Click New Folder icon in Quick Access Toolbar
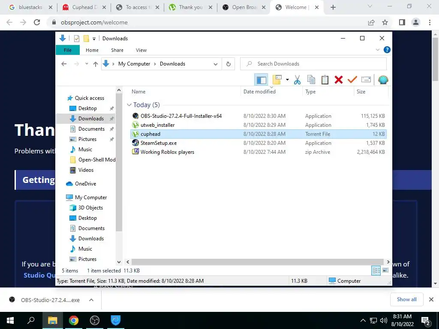Viewport: 439px width, 329px height. click(x=86, y=38)
